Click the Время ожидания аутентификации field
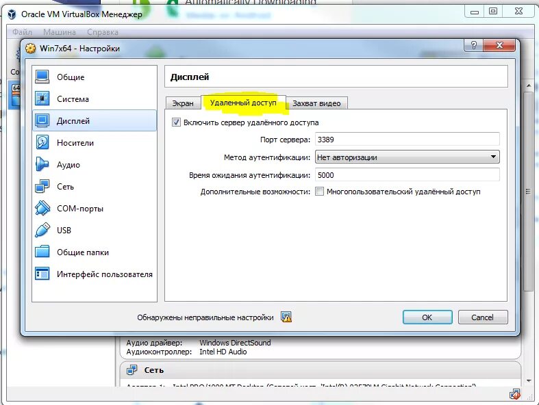 point(407,175)
